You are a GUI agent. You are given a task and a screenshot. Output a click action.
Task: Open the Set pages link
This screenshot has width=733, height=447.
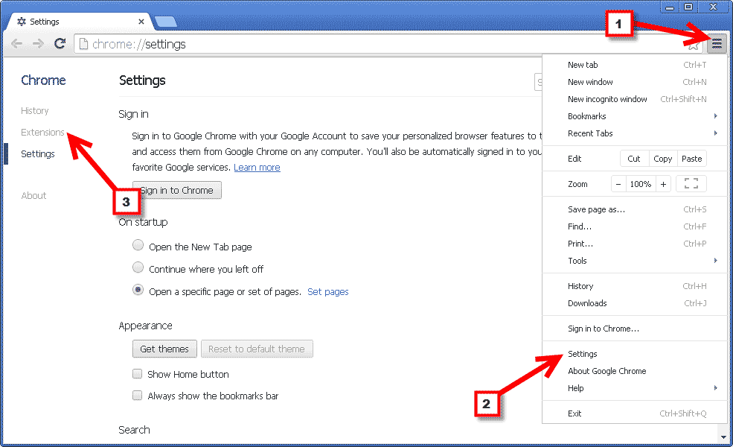328,291
